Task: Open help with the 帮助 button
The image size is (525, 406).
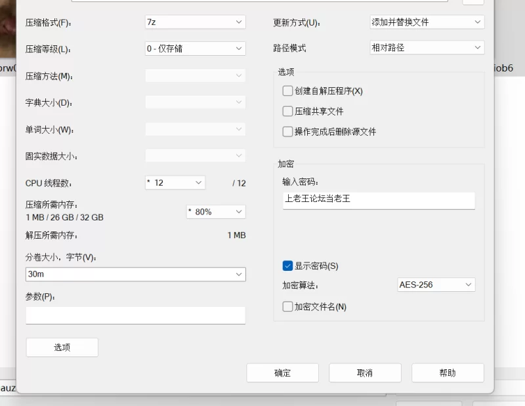Action: pyautogui.click(x=448, y=373)
